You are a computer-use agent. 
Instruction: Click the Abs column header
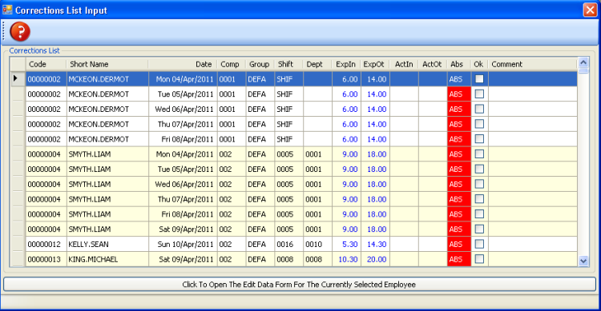coord(459,64)
